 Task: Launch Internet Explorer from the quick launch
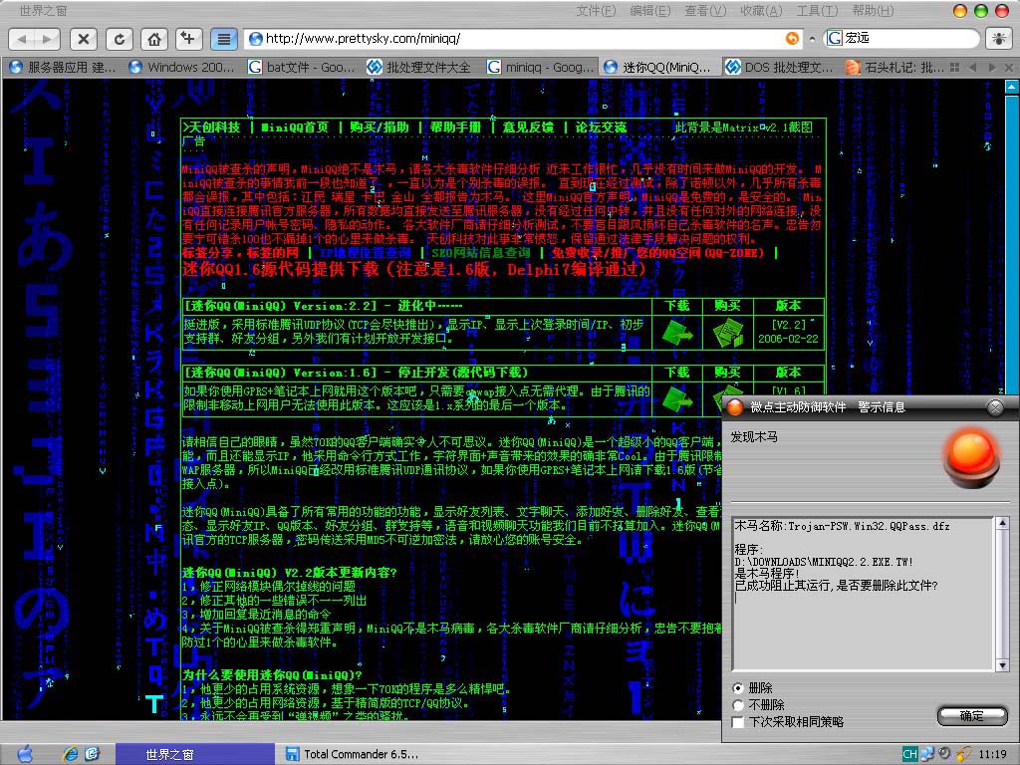point(71,754)
